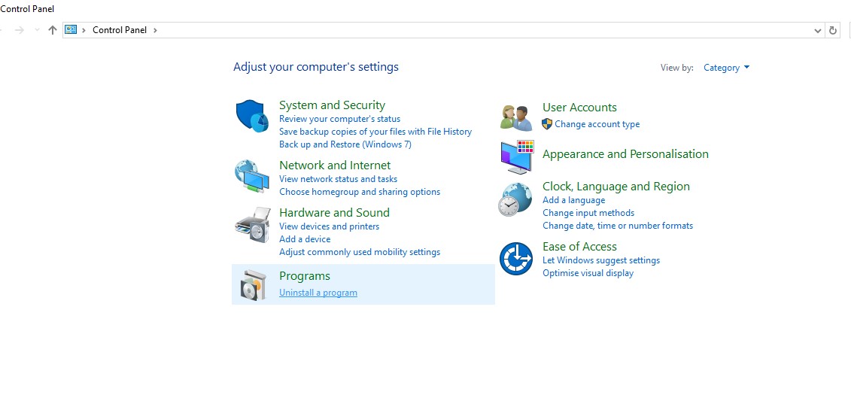Click the Programs disc box icon
Viewport: 851px width, 410px height.
pos(254,285)
